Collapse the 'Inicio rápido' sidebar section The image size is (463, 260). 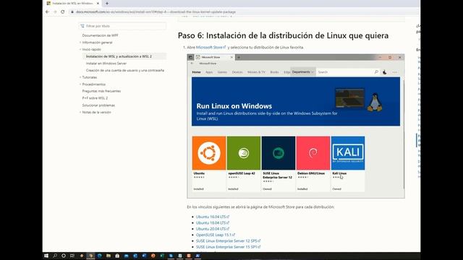91,49
